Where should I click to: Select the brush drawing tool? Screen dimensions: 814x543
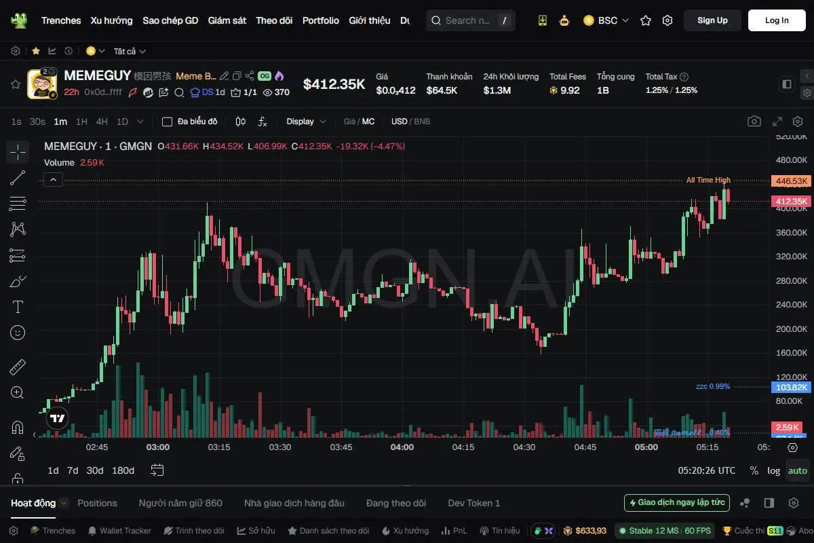18,281
